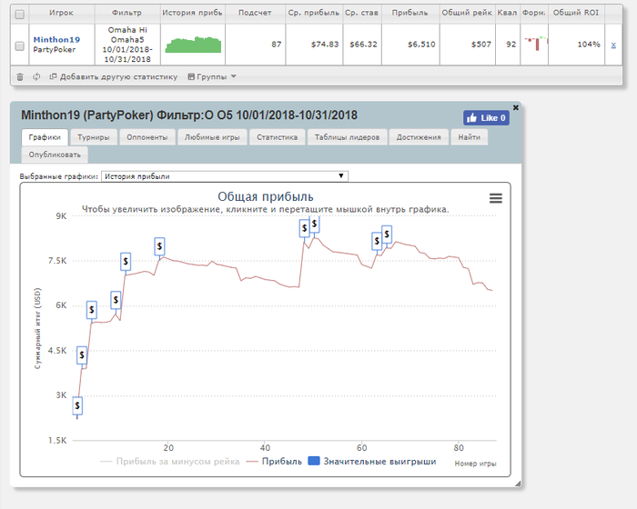Screen dimensions: 637x509
Task: Switch to the 'Статистика' tab
Action: point(277,137)
